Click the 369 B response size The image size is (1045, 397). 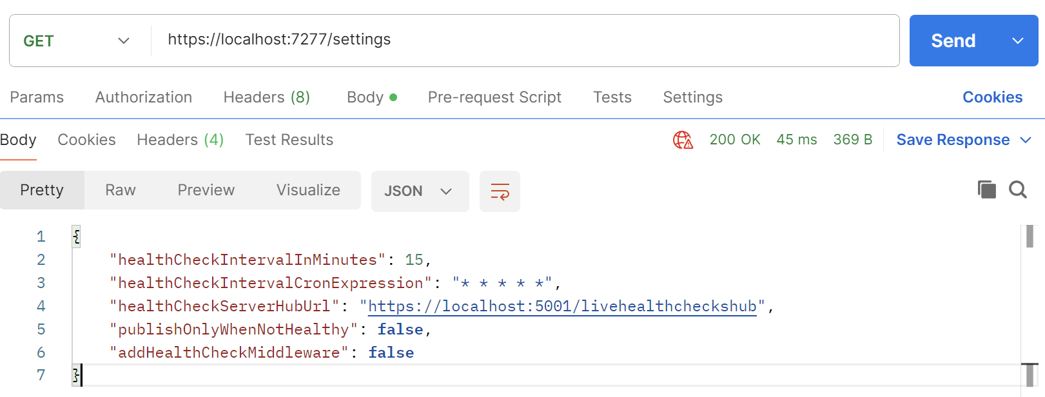click(x=852, y=140)
